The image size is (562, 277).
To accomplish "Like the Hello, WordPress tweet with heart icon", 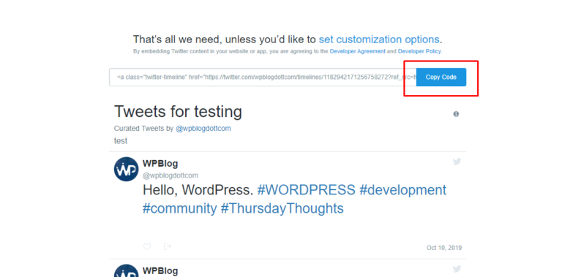I will pyautogui.click(x=147, y=246).
